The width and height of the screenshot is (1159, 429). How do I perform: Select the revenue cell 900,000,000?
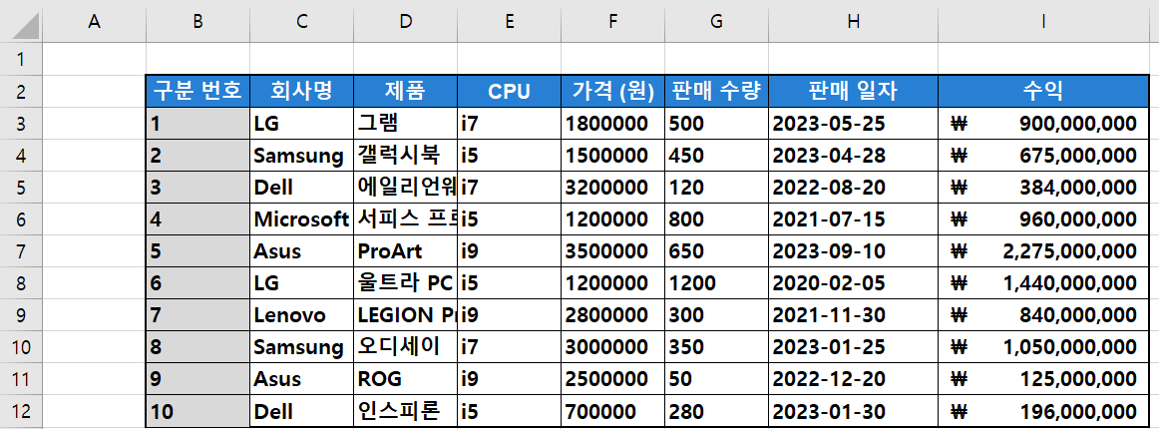[1043, 124]
